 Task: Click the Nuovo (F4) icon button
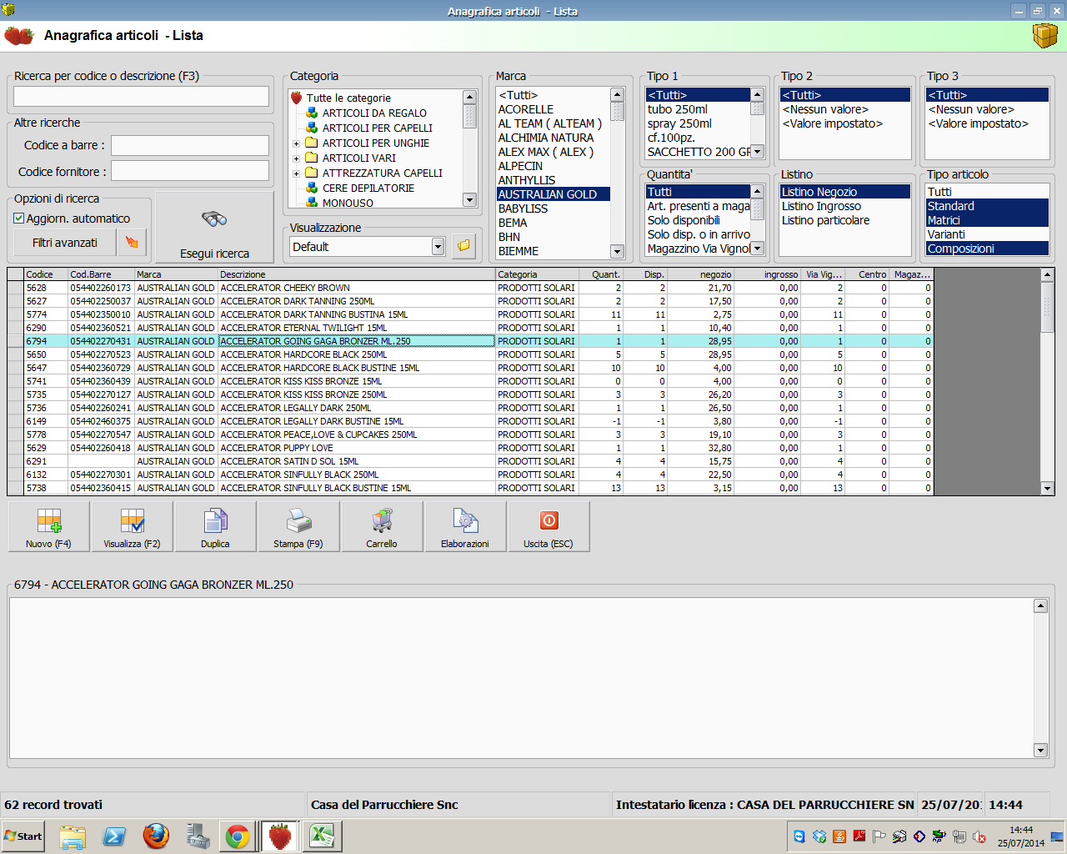tap(48, 526)
